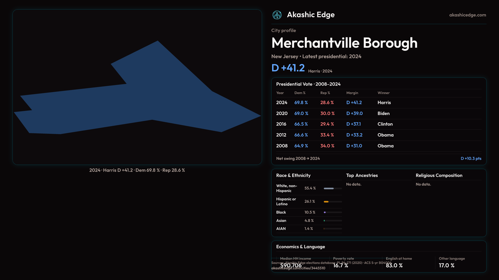Image resolution: width=499 pixels, height=280 pixels.
Task: Click the Winner column header
Action: coord(383,93)
